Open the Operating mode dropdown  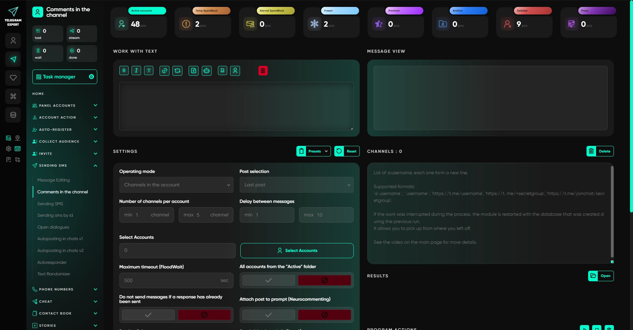point(176,185)
